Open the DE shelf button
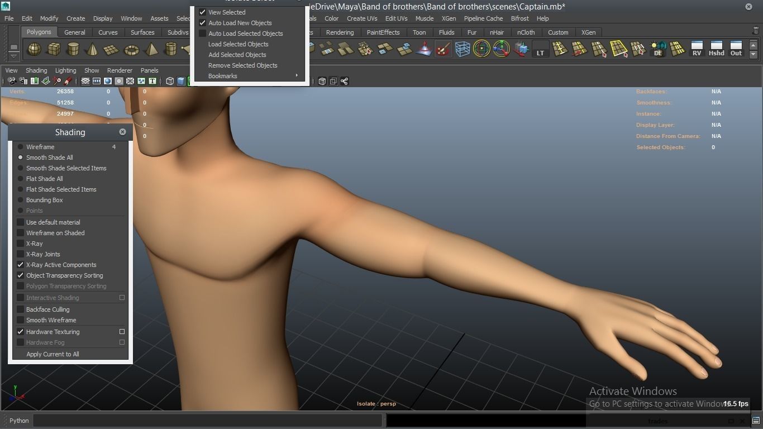Screen dimensions: 763x429 pos(658,49)
